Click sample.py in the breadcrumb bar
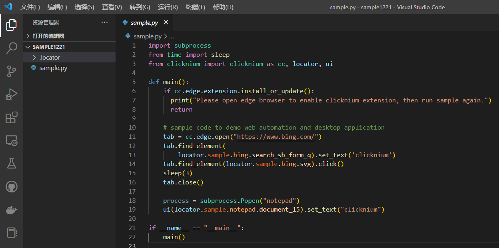 148,36
